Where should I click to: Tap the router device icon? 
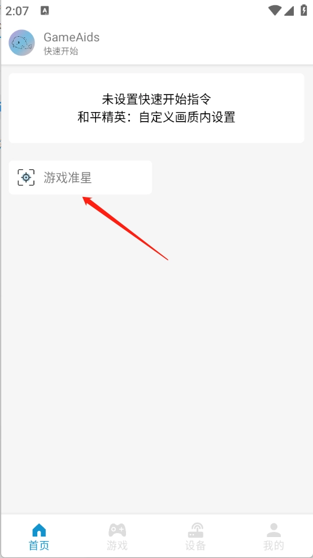coord(195,530)
